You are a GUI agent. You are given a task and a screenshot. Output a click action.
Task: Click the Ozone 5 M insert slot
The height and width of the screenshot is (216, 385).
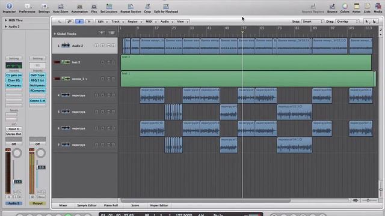[x=37, y=101]
